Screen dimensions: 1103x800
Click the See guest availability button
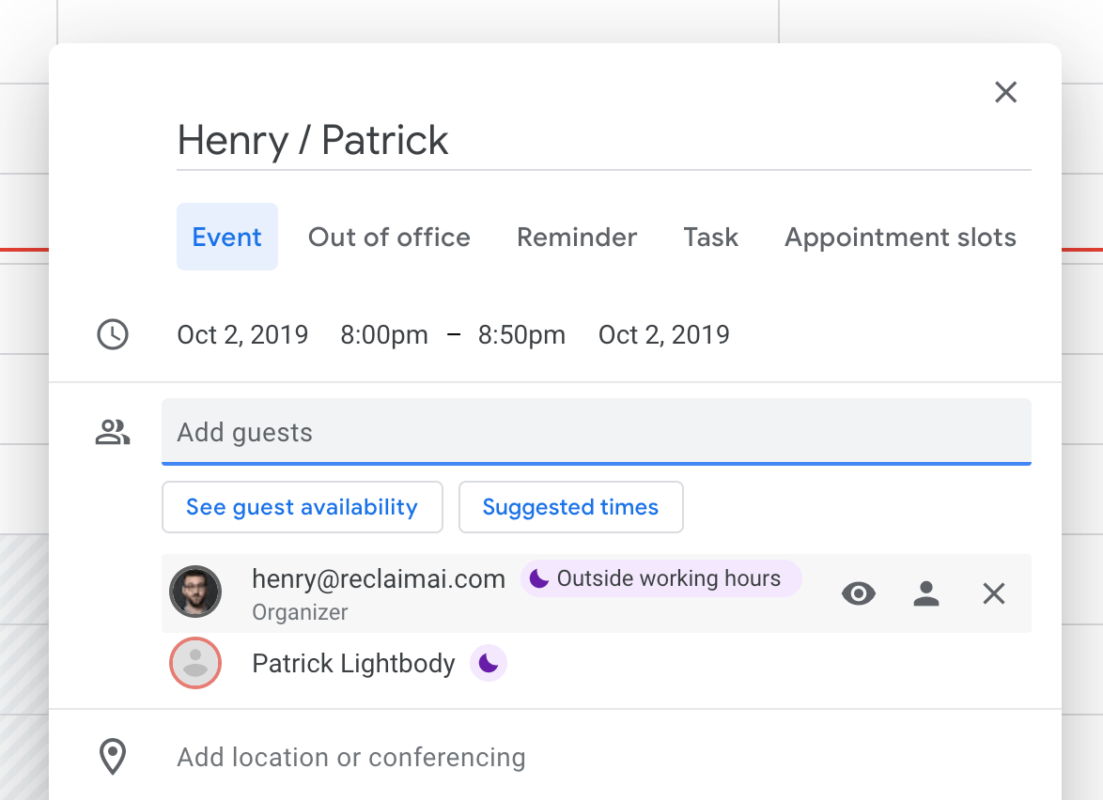pyautogui.click(x=302, y=507)
